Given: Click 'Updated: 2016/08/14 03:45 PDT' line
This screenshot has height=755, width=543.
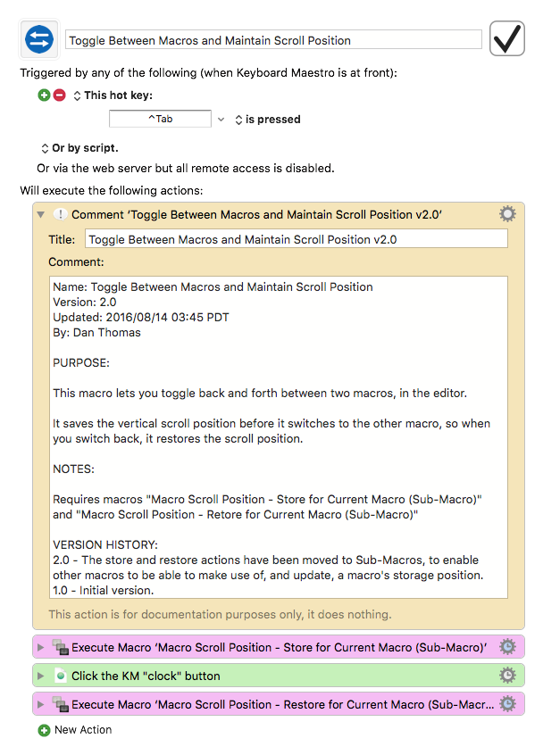Looking at the screenshot, I should point(141,318).
